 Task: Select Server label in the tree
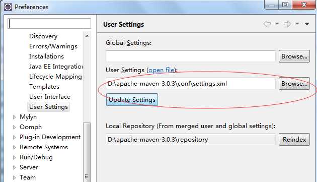pos(29,167)
